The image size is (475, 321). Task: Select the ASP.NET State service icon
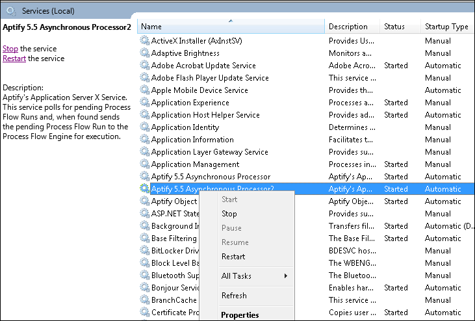[144, 214]
